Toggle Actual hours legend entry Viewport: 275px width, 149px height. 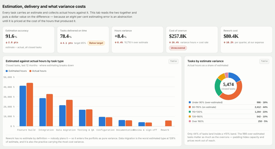pyautogui.click(x=38, y=71)
